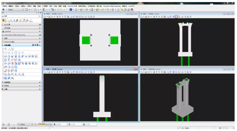Viewport: 237px width, 131px height.
Task: Select the Block rectangle solid-modeling tool
Action: pos(6,53)
